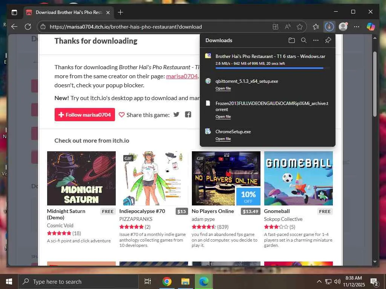Open file for ChromeSetup.exe

coord(223,139)
